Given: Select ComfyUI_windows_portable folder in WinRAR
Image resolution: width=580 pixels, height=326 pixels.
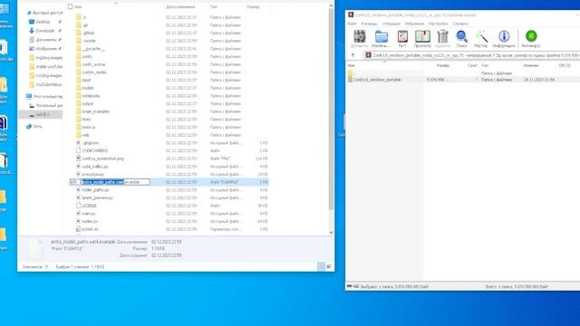Looking at the screenshot, I should click(x=377, y=80).
